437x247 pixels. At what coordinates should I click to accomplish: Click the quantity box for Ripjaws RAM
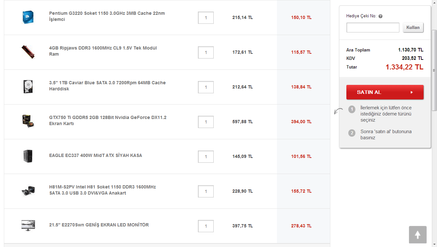[206, 52]
